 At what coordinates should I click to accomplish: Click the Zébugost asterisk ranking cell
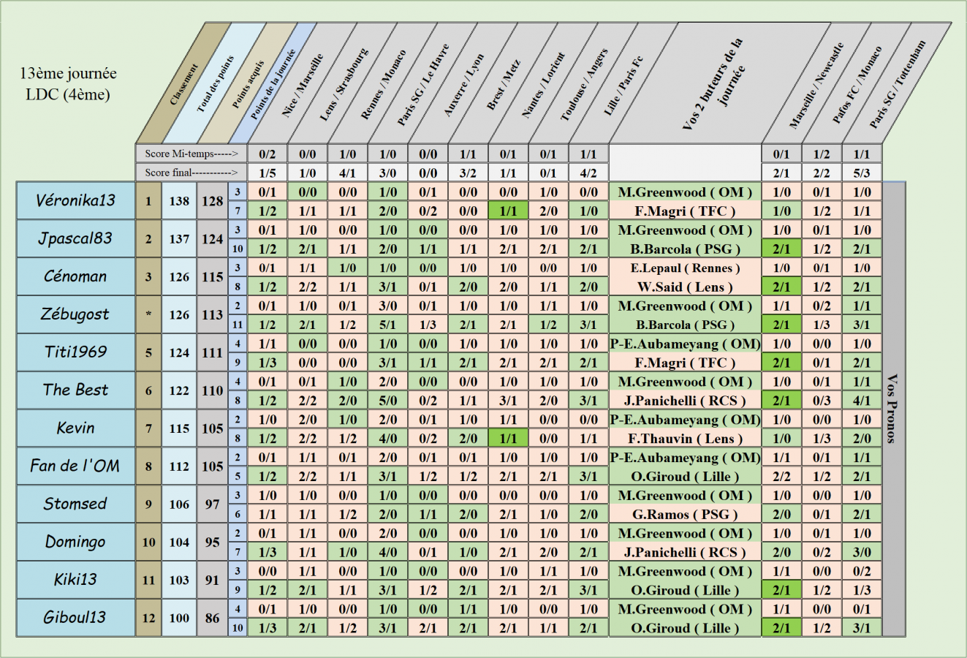tap(148, 315)
